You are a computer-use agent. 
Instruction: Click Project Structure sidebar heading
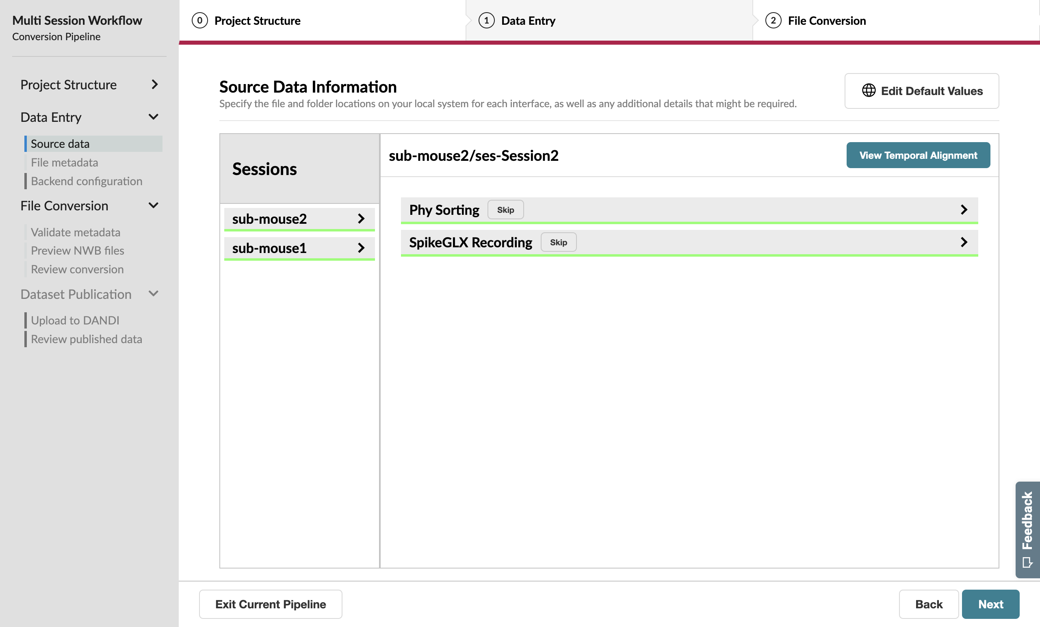pos(68,84)
